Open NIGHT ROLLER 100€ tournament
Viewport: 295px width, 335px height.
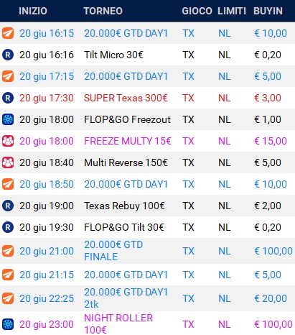click(118, 324)
